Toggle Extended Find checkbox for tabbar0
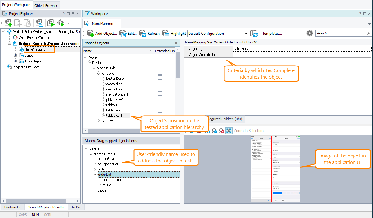373x218 pixels. click(160, 104)
